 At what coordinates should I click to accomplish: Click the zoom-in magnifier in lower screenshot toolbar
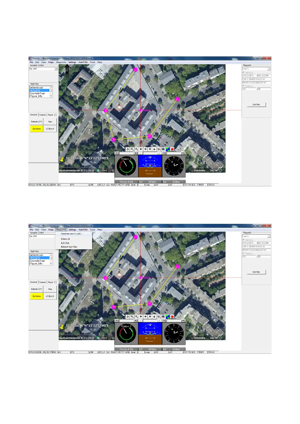(132, 316)
